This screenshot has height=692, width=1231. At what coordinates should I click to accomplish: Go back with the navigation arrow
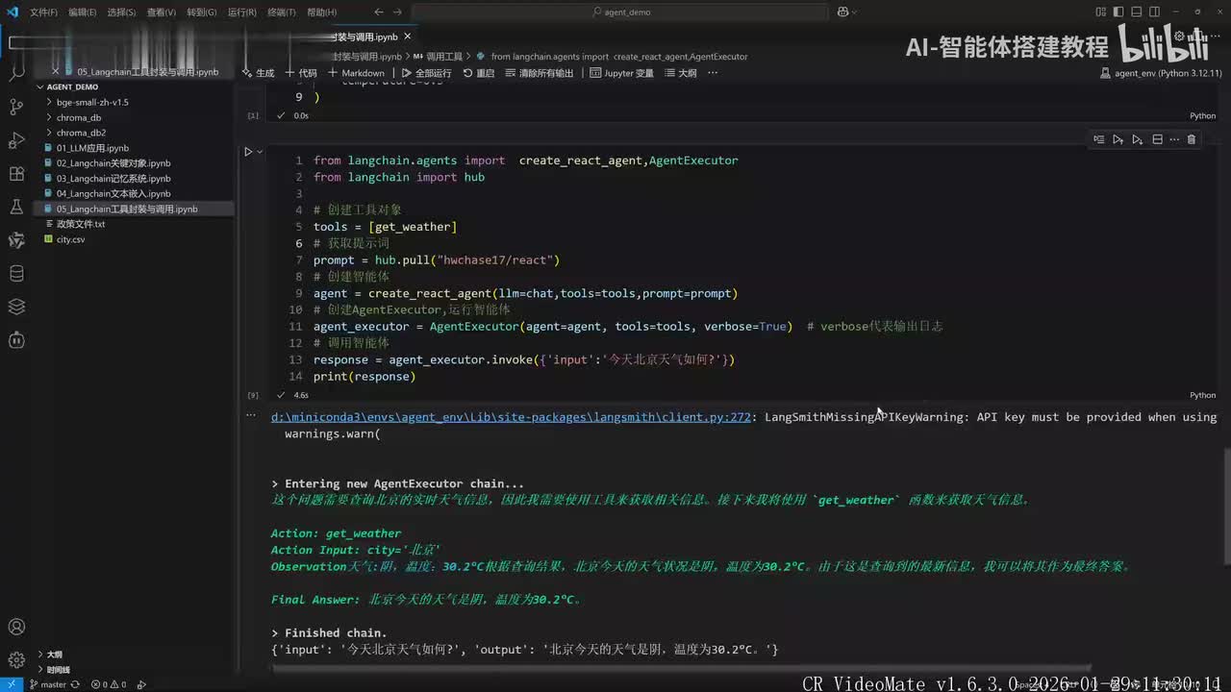(x=379, y=12)
